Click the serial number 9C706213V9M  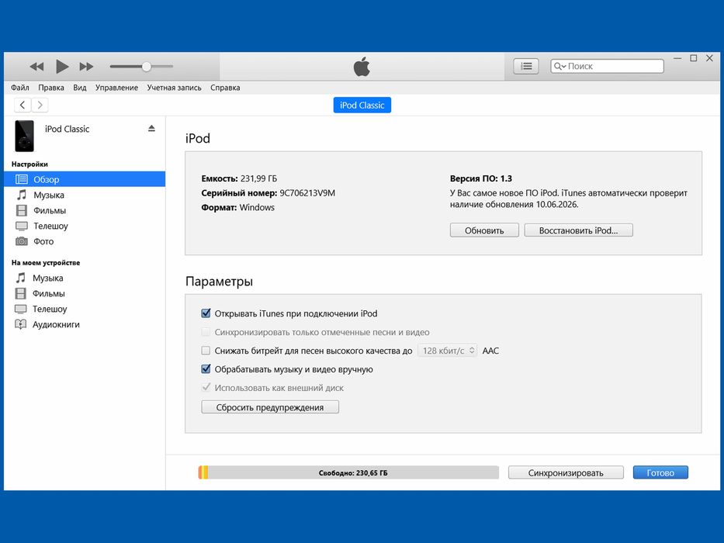pyautogui.click(x=307, y=193)
